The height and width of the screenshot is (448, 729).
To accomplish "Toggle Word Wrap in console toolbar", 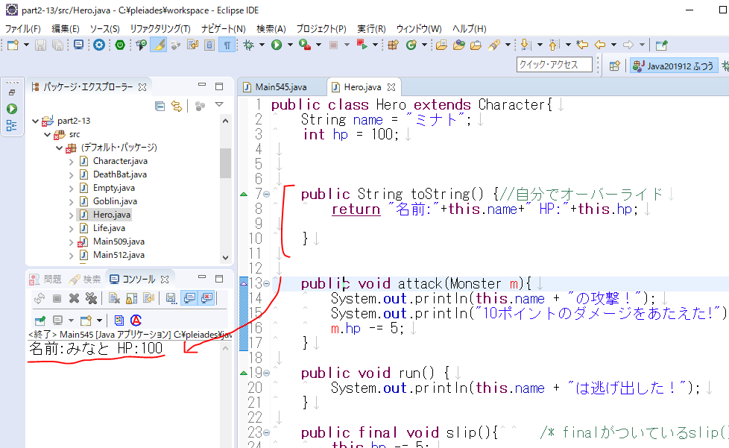I will tap(148, 298).
